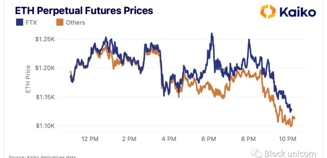Click the FTX blue legend swatch
The image size is (327, 158).
tap(20, 22)
